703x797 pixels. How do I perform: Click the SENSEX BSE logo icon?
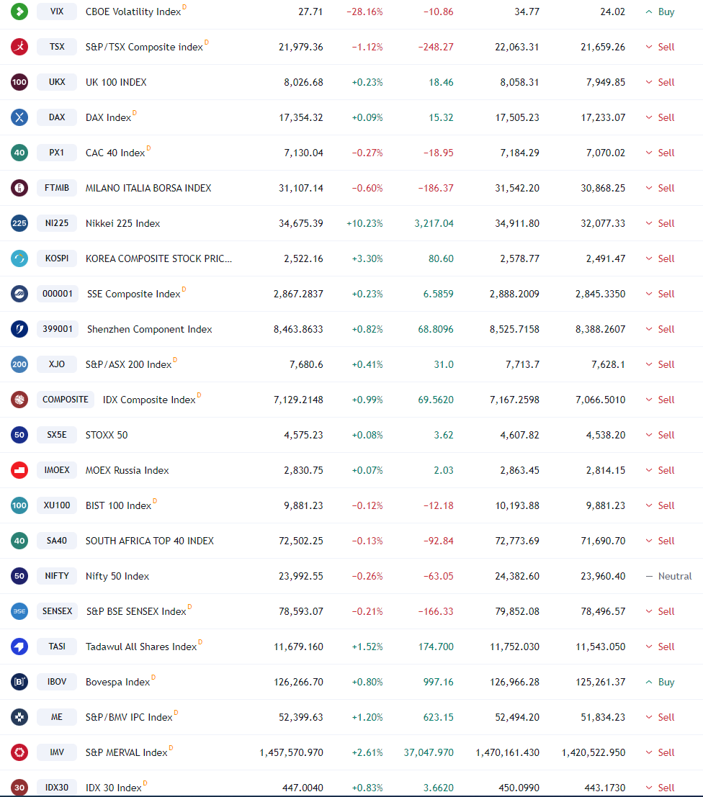click(19, 611)
